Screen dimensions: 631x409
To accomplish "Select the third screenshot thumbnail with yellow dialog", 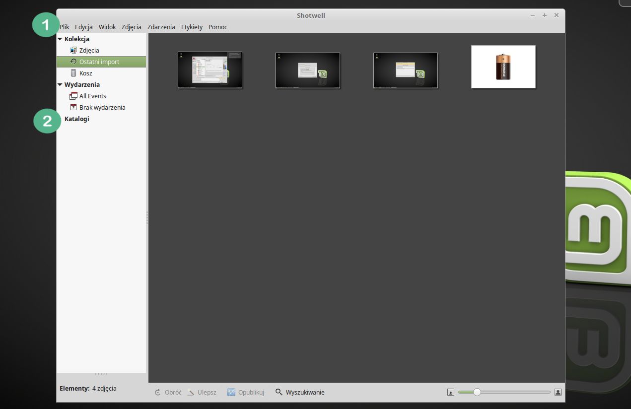I will [x=406, y=70].
